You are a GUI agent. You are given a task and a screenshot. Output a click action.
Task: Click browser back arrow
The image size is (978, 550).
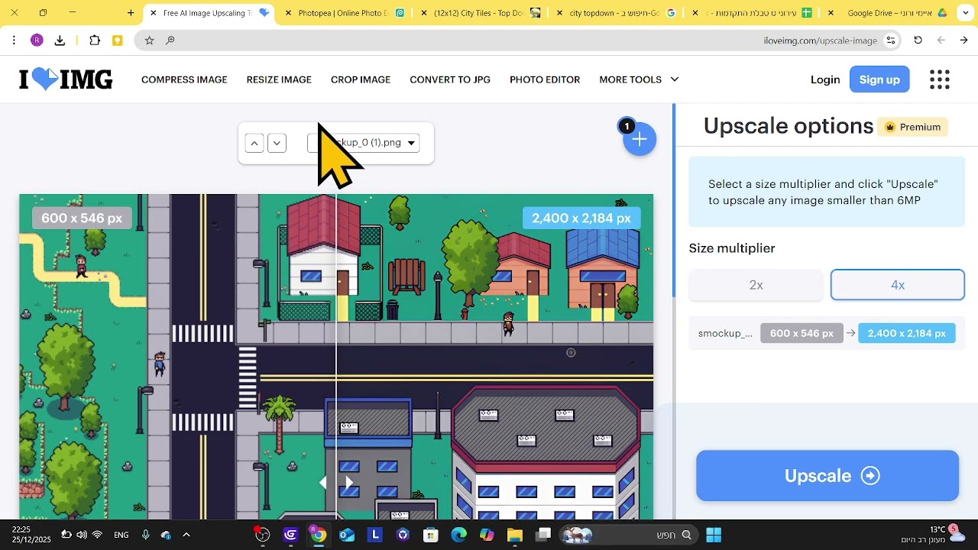pos(941,40)
